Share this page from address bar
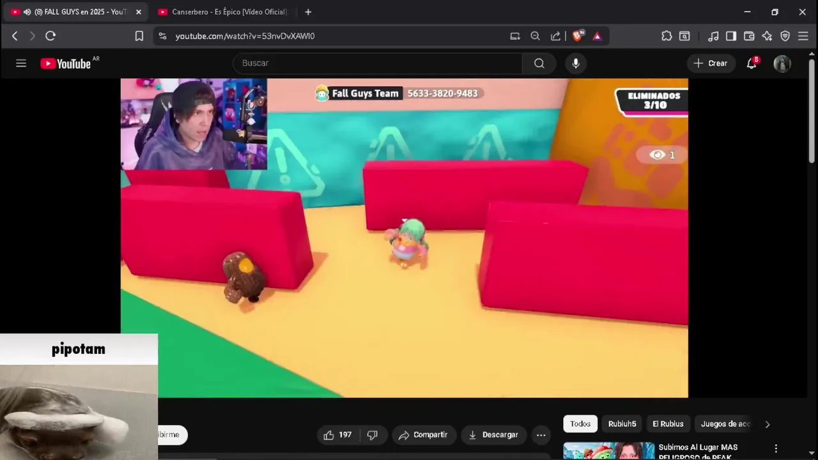 556,36
